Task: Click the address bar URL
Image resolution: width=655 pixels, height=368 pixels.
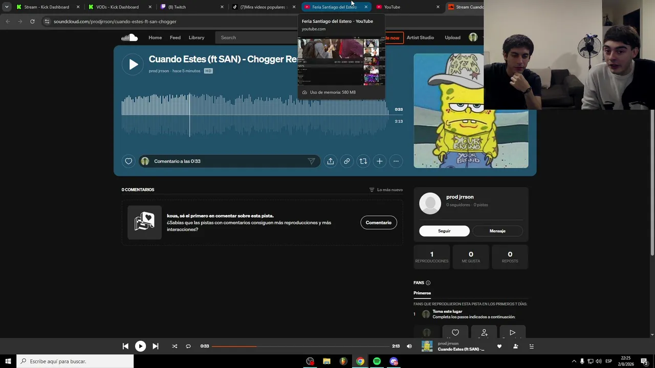Action: coord(115,21)
